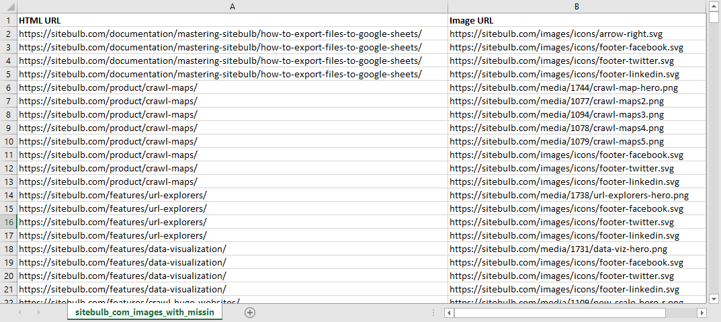Viewport: 721px width, 322px height.
Task: Select url-explorers-hero.png image URL cell
Action: (x=577, y=196)
